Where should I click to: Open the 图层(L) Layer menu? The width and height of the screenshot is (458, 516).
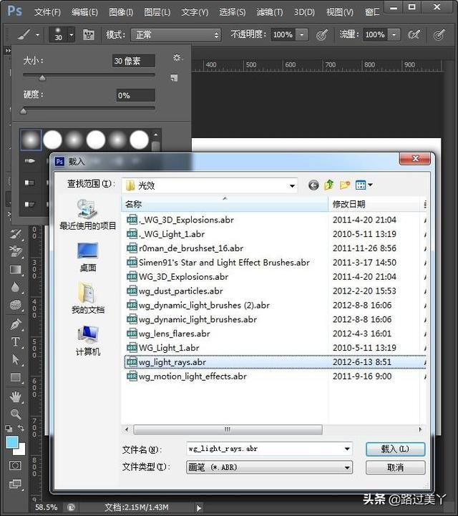click(x=157, y=12)
